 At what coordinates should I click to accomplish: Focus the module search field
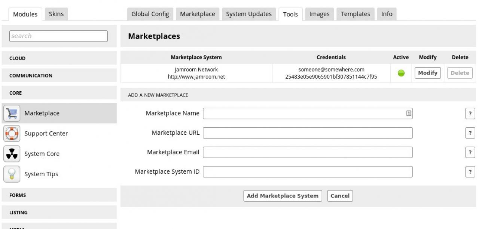tap(58, 36)
